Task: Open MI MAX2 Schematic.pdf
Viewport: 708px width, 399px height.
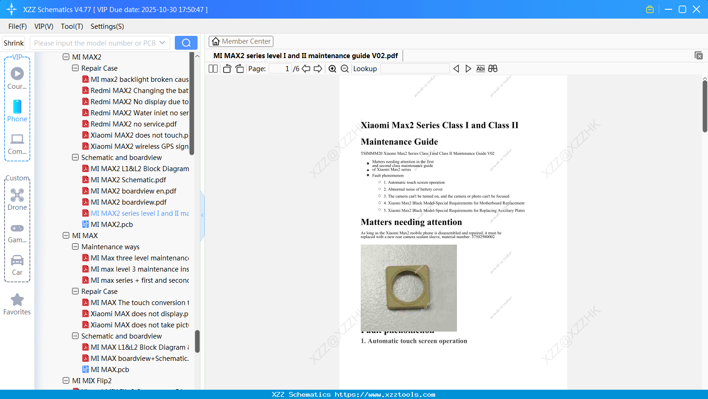Action: 128,180
